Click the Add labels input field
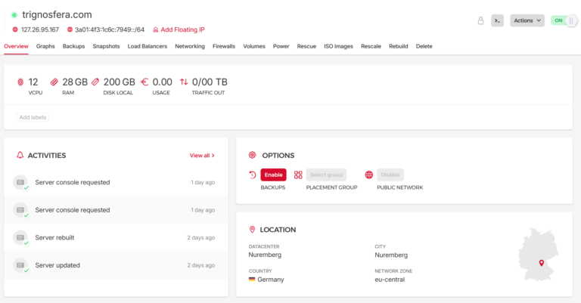581x303 pixels. (x=33, y=117)
